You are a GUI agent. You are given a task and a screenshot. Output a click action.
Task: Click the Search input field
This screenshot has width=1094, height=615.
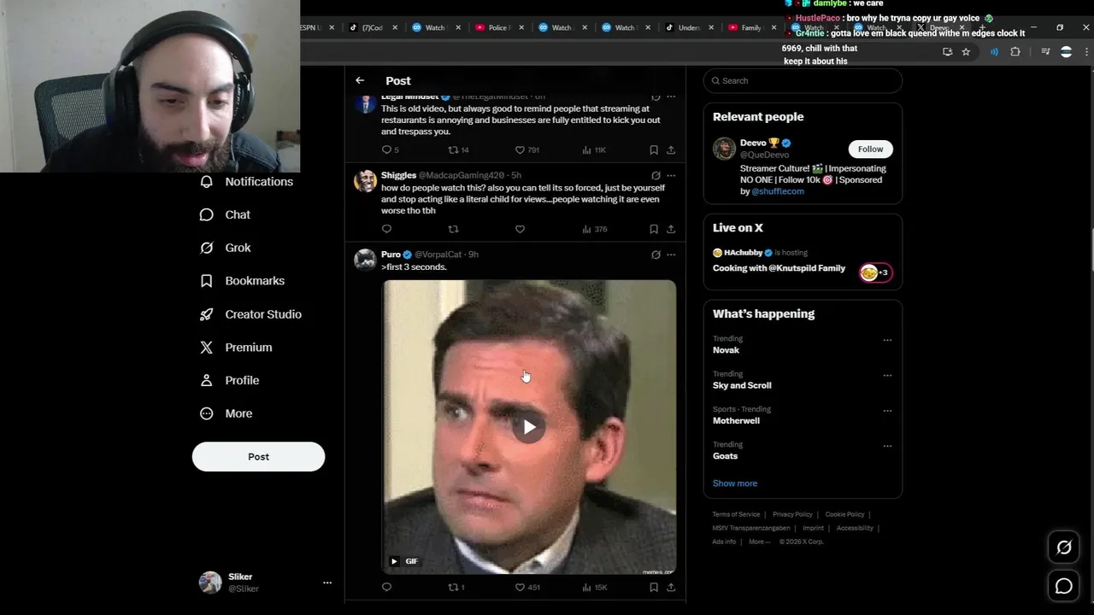coord(803,80)
